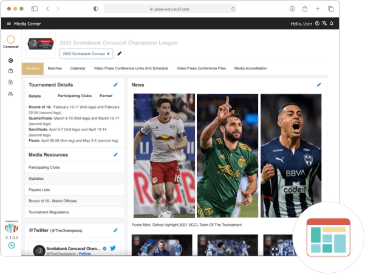The image size is (365, 274).
Task: Select the Participating Clubs sub-tab
Action: [75, 96]
